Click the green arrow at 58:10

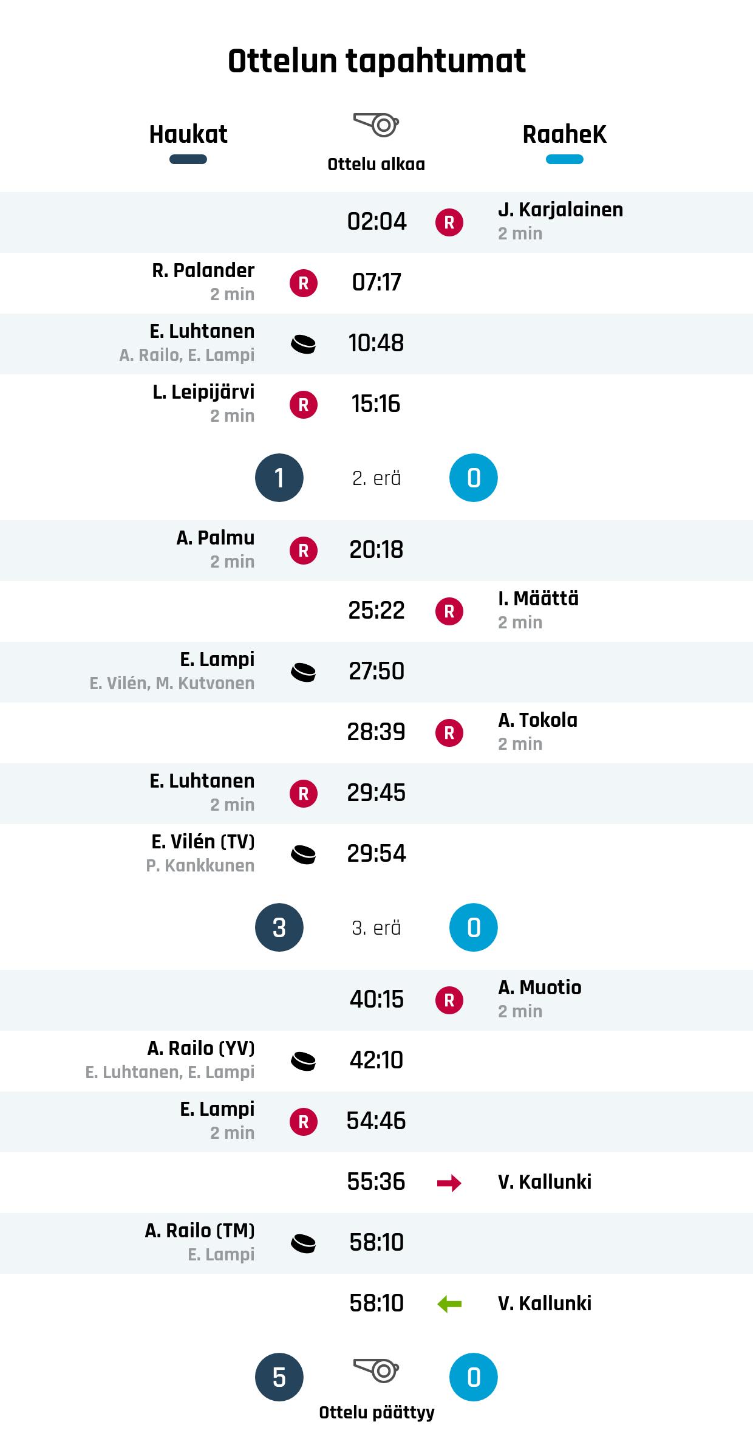click(x=449, y=1304)
